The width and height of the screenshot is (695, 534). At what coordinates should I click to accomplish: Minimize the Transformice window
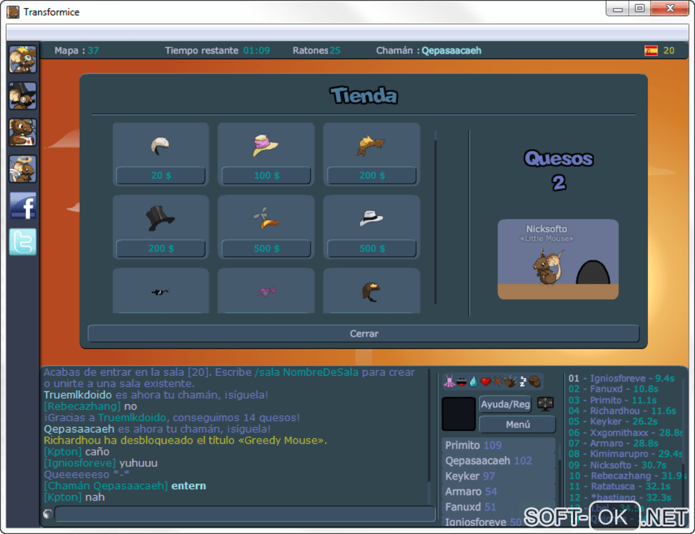coord(618,8)
